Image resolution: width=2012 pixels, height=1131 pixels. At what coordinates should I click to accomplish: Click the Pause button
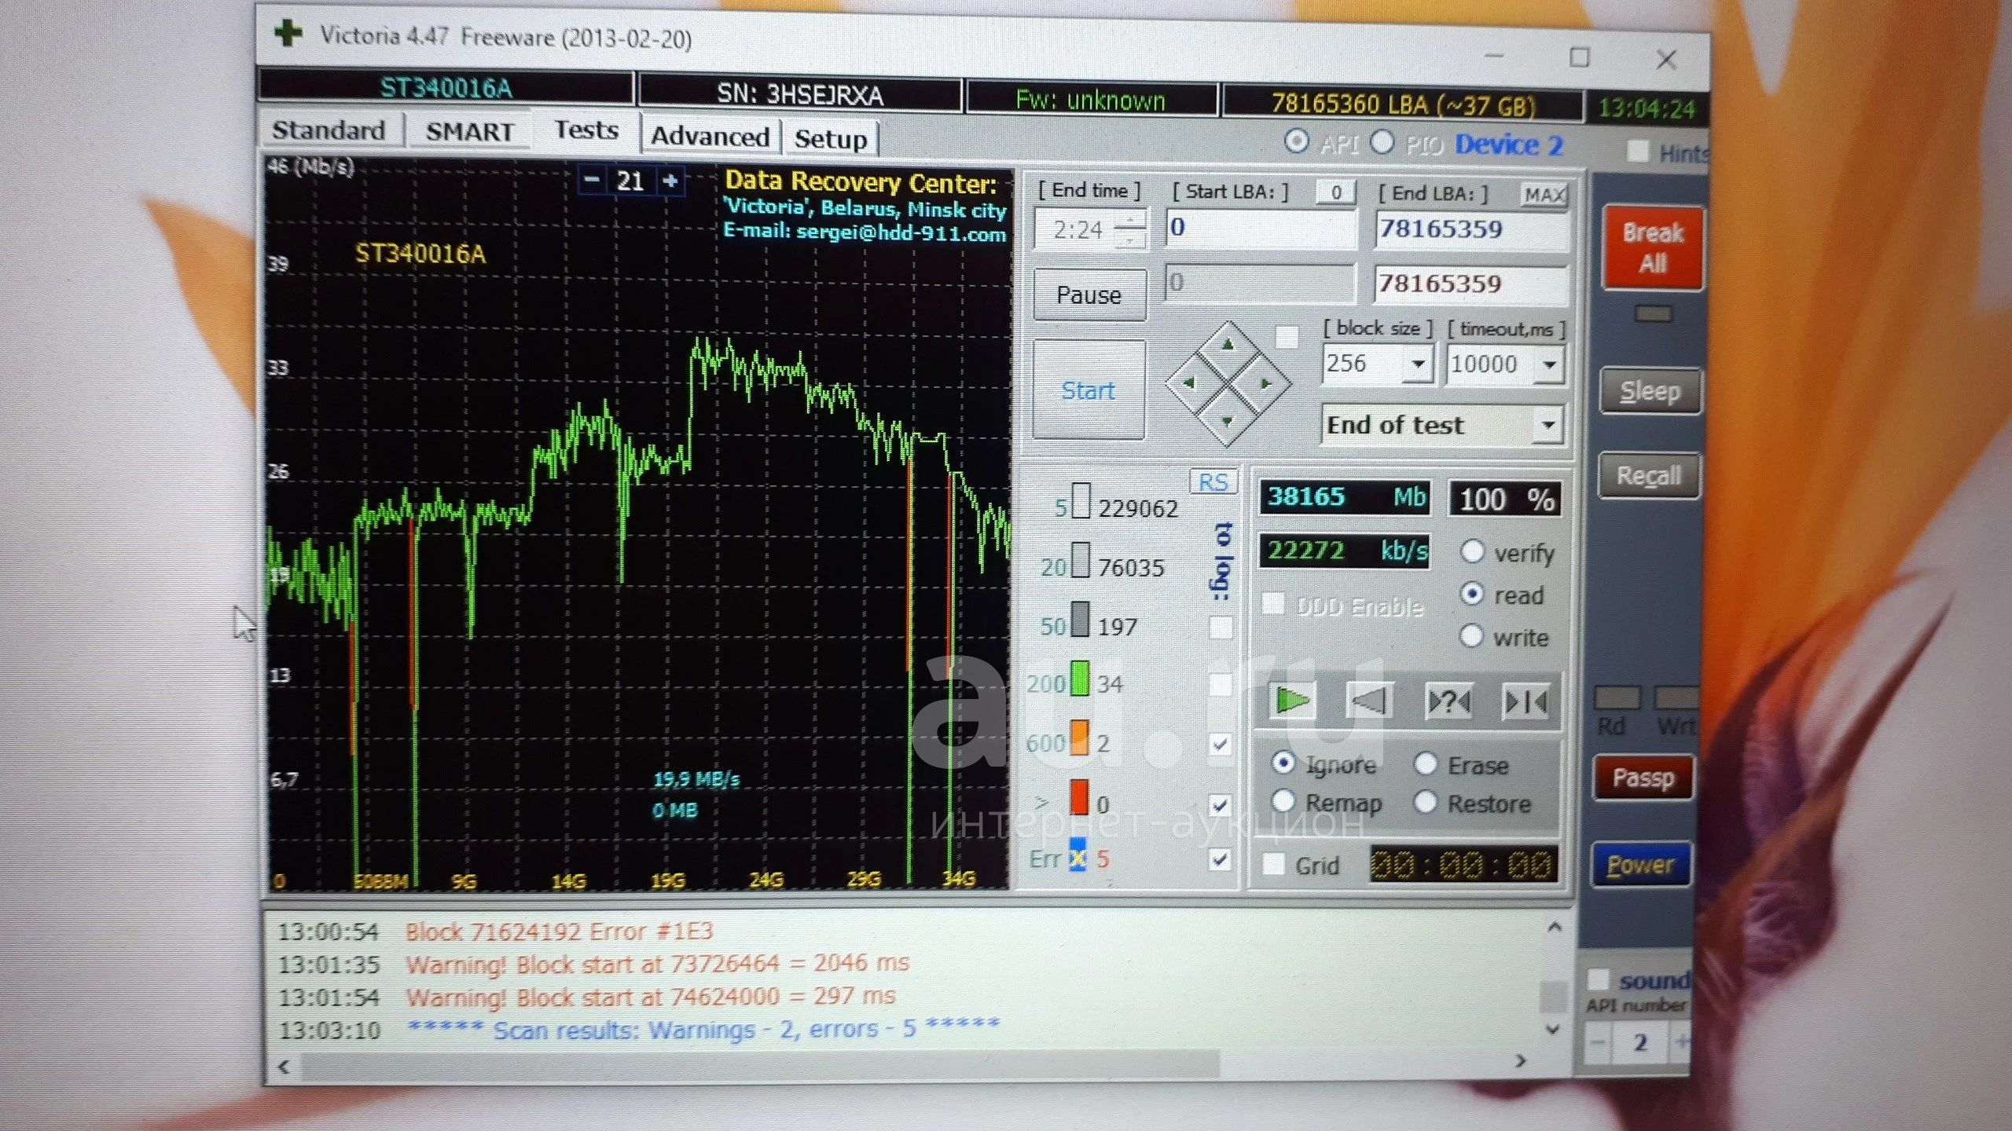(x=1089, y=295)
